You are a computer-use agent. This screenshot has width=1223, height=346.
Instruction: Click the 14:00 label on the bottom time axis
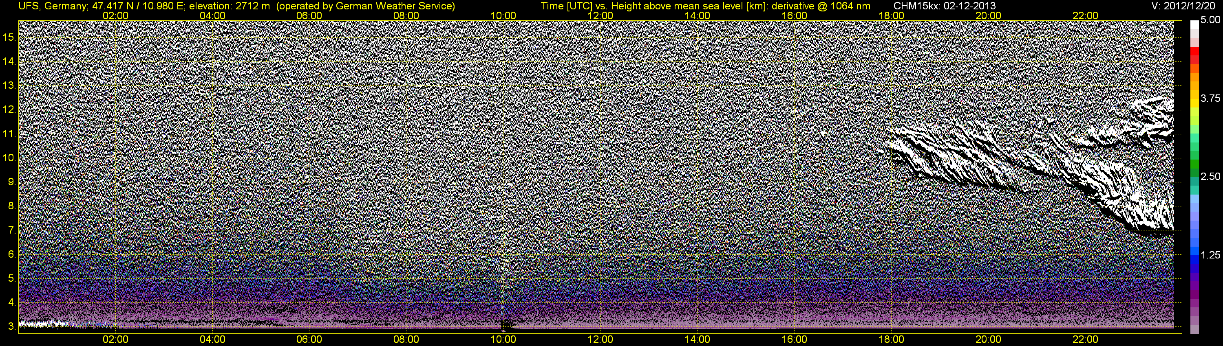click(x=698, y=339)
